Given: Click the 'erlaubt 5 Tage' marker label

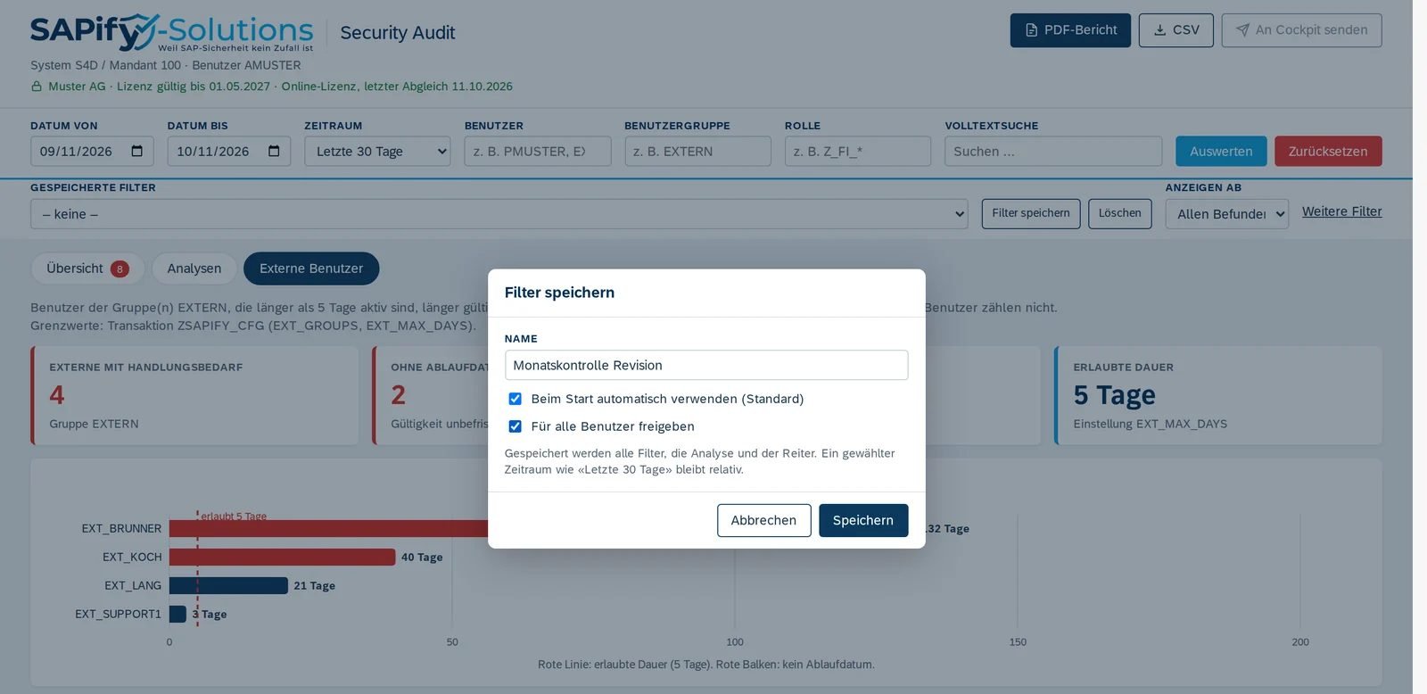Looking at the screenshot, I should [x=234, y=516].
